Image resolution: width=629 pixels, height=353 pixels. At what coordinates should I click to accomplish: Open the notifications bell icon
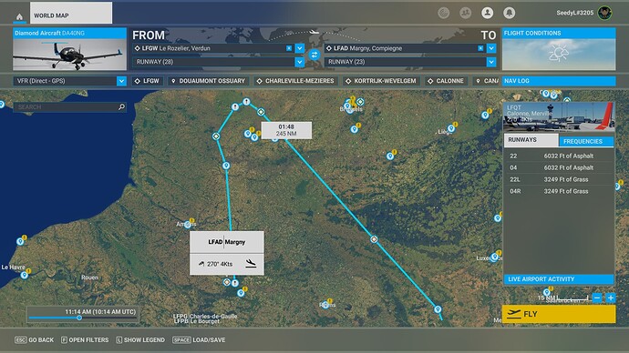click(x=509, y=13)
